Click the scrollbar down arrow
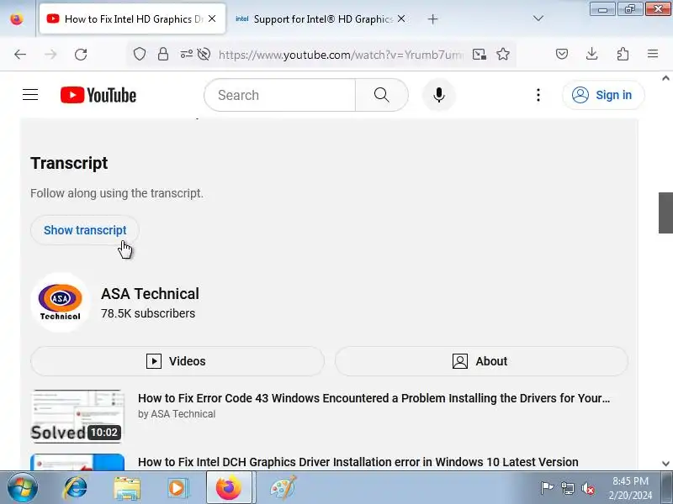Image resolution: width=673 pixels, height=504 pixels. pyautogui.click(x=665, y=464)
